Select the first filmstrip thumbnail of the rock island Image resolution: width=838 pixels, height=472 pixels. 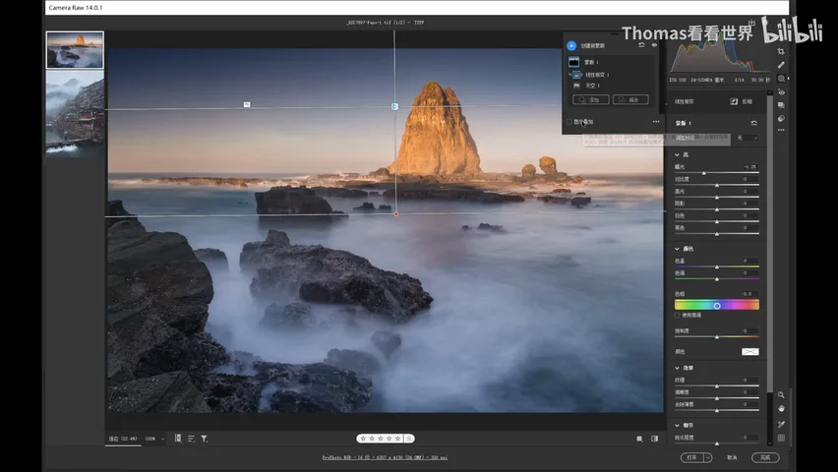click(x=75, y=50)
